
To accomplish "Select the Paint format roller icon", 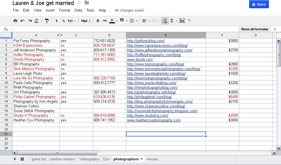I will [x=47, y=21].
